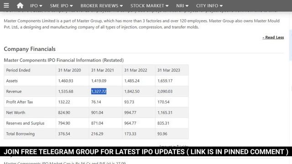Expand the IPO dropdown menu
This screenshot has width=292, height=164.
pos(36,6)
